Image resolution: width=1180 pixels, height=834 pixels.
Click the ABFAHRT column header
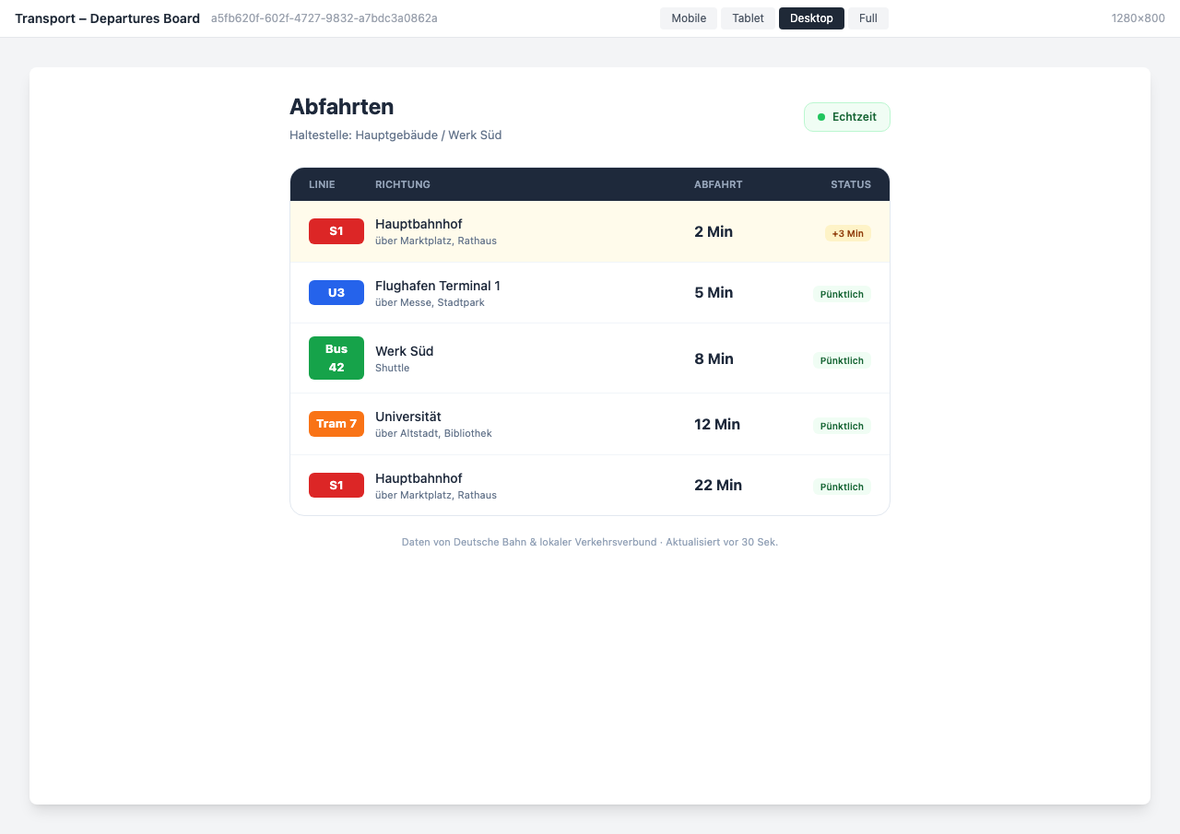pyautogui.click(x=717, y=184)
